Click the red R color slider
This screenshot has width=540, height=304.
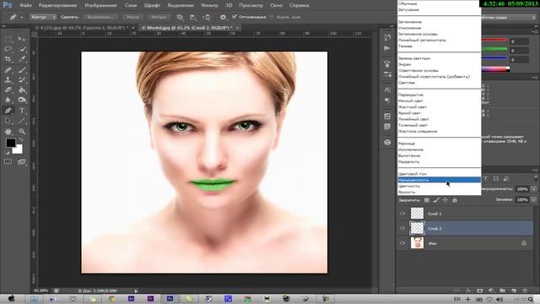[494, 40]
